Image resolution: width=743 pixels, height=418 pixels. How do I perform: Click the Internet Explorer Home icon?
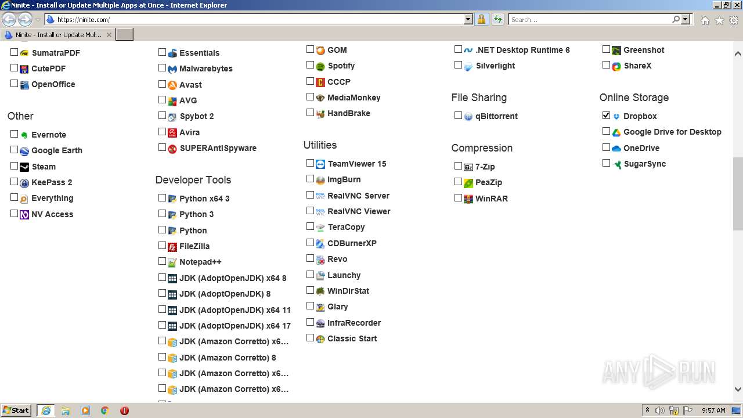pyautogui.click(x=705, y=20)
